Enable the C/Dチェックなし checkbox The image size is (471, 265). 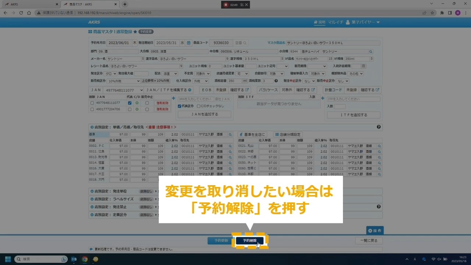[199, 106]
